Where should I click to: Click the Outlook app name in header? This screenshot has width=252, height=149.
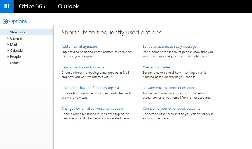point(68,6)
